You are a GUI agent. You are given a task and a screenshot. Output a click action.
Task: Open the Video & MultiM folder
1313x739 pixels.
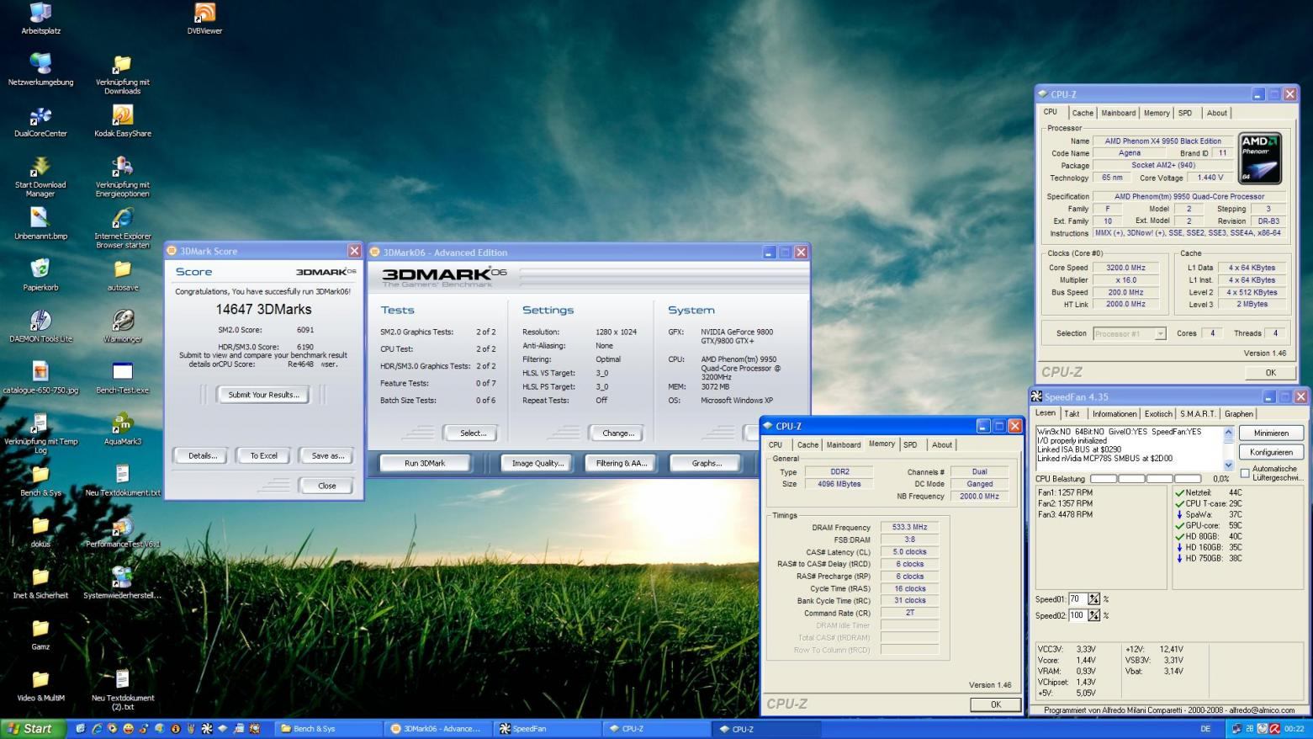click(x=40, y=686)
